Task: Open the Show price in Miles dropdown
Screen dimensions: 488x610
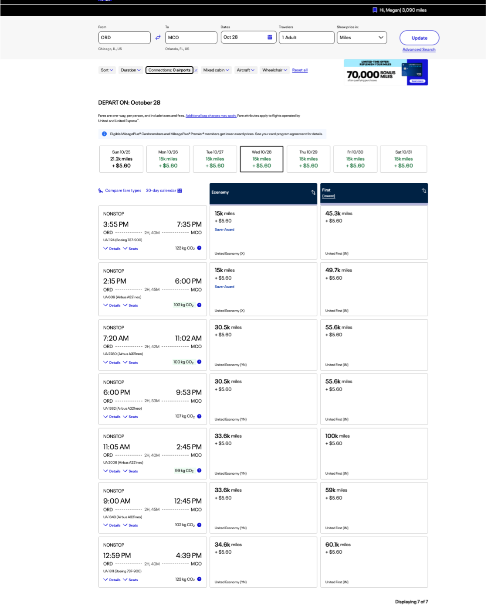Action: pos(362,38)
